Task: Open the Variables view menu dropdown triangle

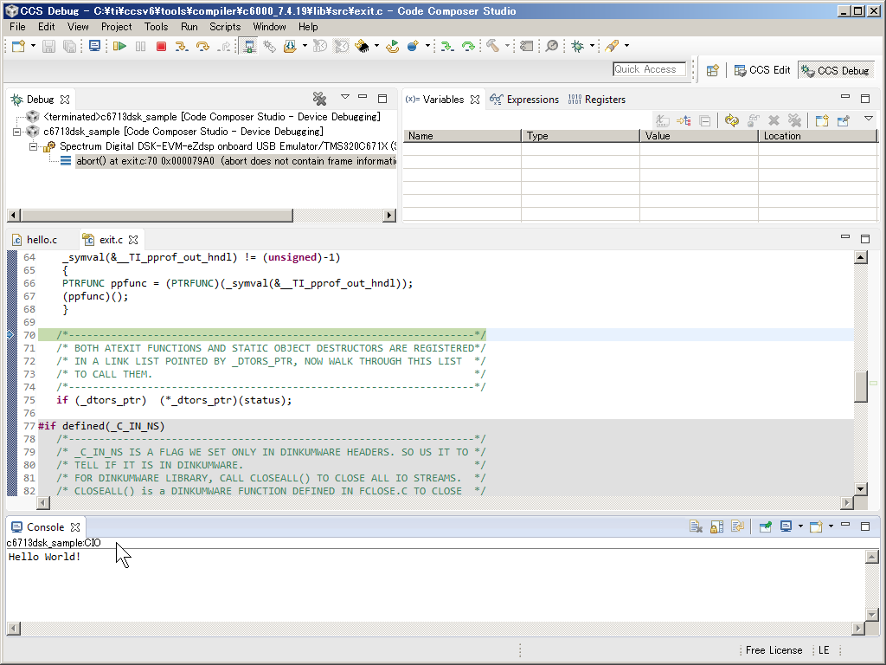Action: (x=869, y=119)
